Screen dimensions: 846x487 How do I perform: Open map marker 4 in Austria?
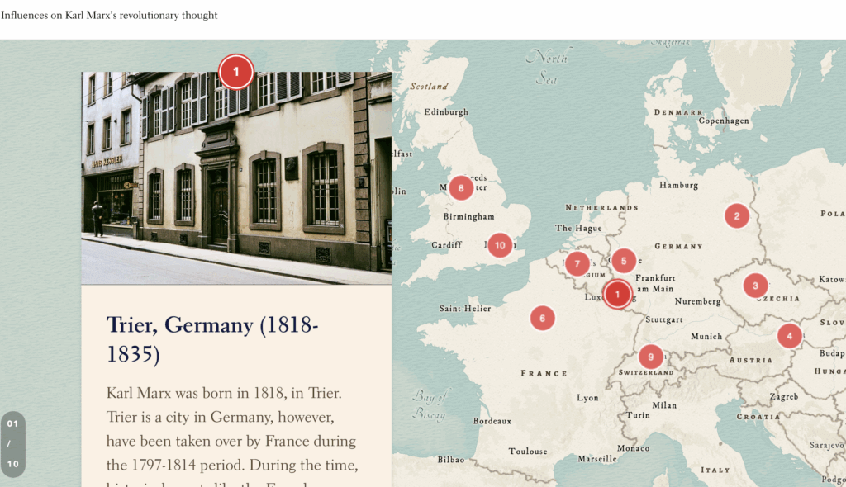[789, 335]
